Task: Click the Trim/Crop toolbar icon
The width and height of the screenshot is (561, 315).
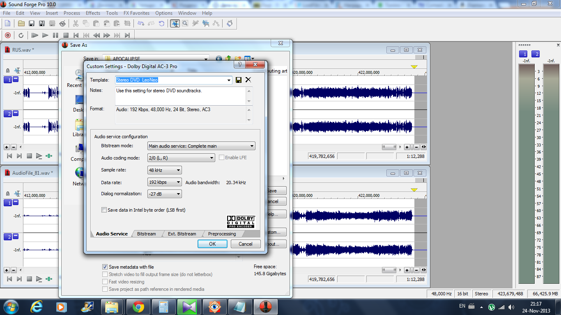Action: pyautogui.click(x=127, y=23)
